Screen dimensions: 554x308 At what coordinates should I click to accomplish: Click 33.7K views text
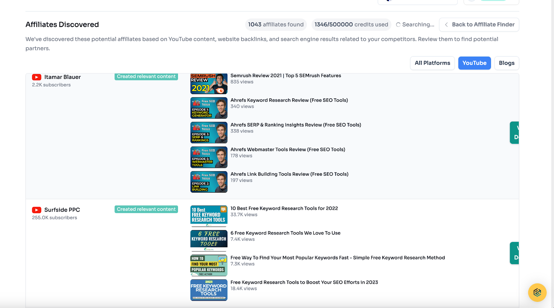pyautogui.click(x=244, y=215)
